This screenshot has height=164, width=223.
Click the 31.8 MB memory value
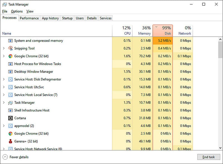[145, 118]
